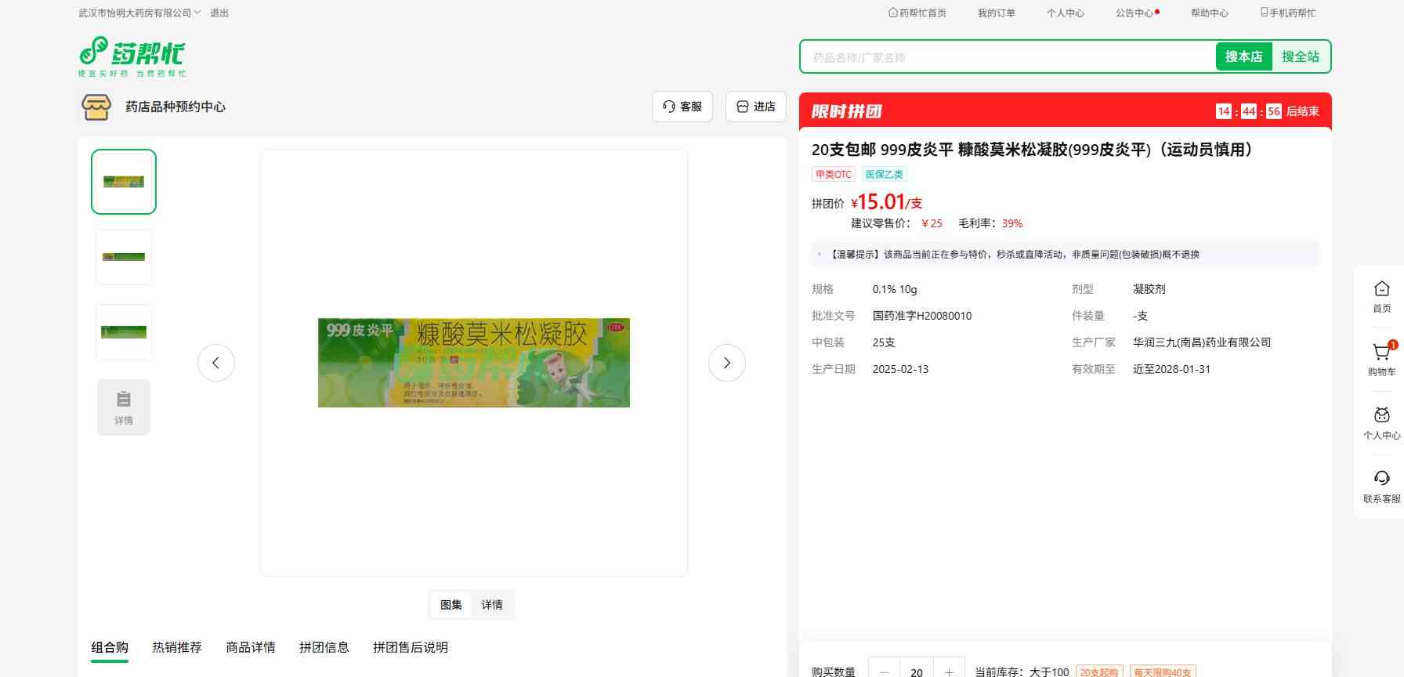Open the 拼团信息 tab
The height and width of the screenshot is (677, 1404).
[324, 647]
